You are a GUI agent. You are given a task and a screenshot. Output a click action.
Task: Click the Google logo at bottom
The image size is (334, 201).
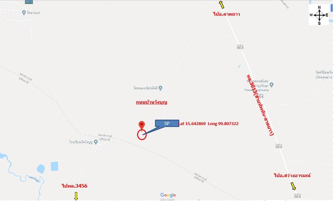(168, 195)
